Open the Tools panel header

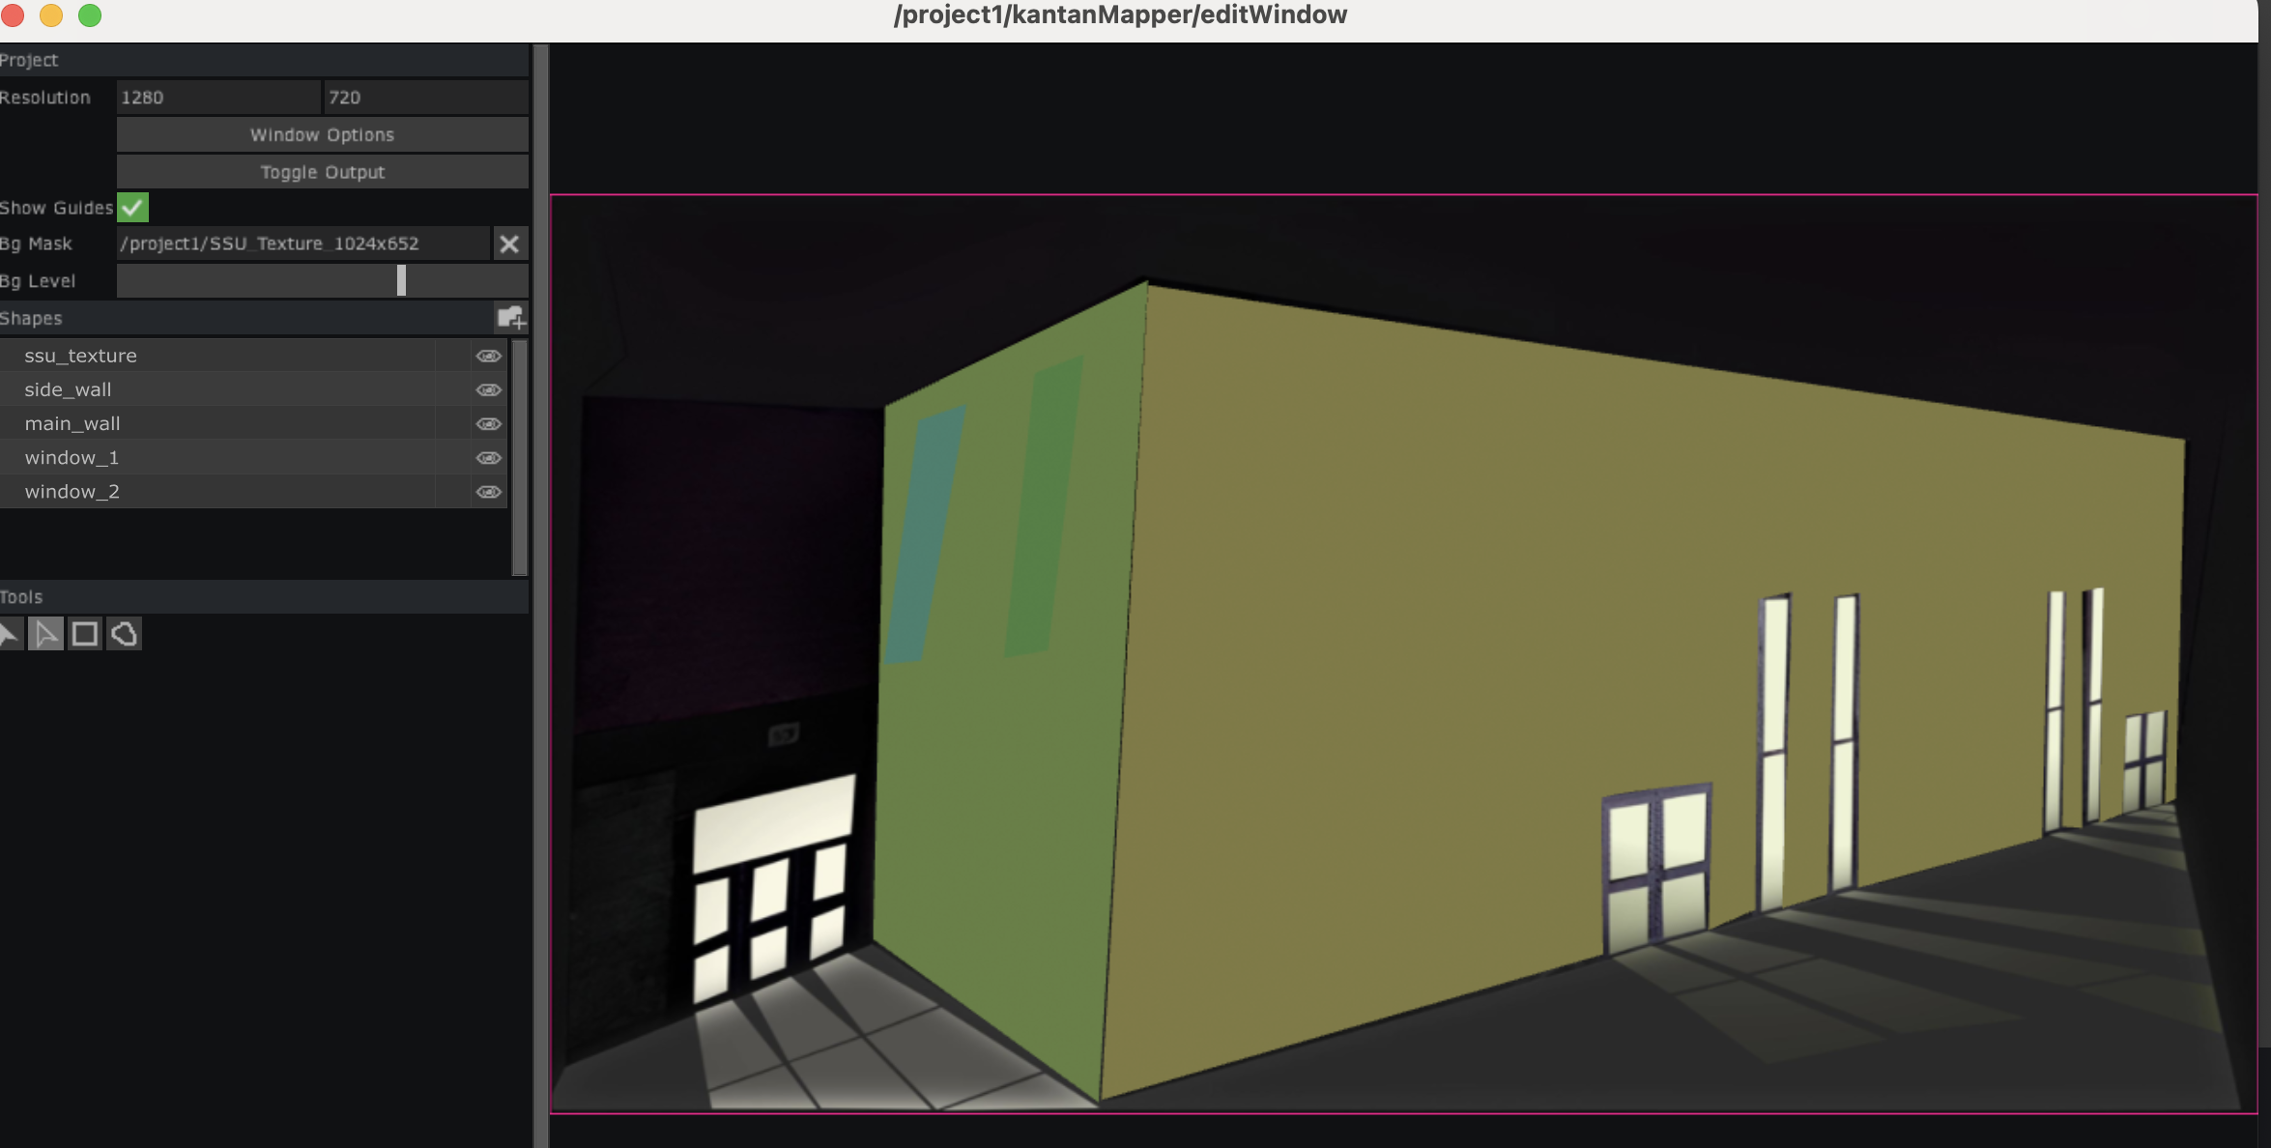point(22,596)
